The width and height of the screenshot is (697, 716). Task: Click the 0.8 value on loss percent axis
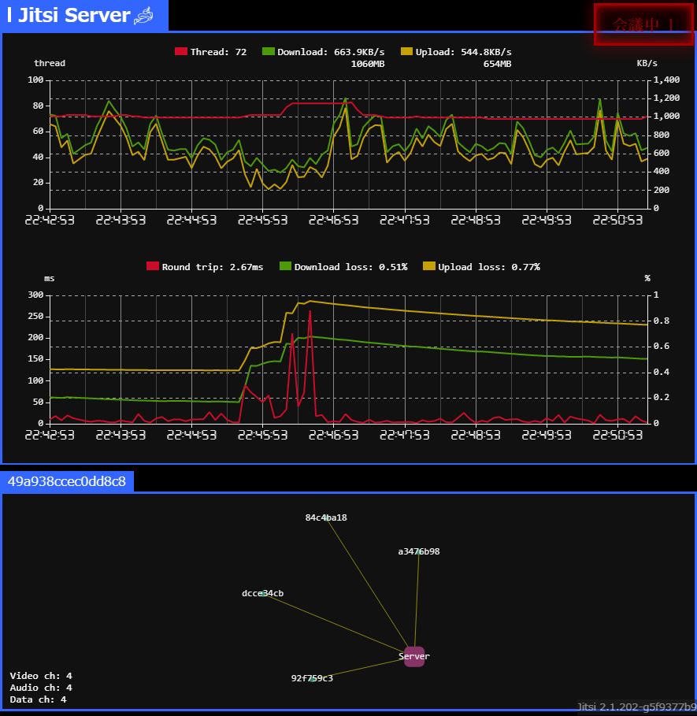click(x=662, y=321)
